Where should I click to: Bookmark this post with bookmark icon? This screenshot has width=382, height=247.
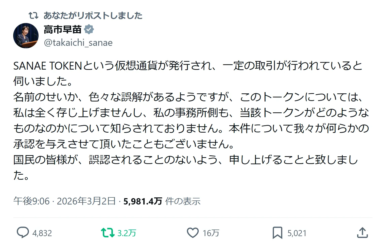click(x=277, y=233)
